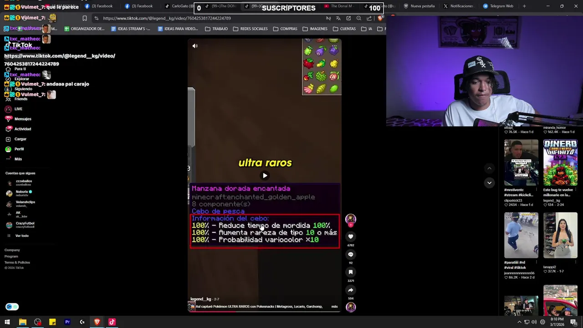Viewport: 583px width, 328px height.
Task: Switch to the Telegram Web tab
Action: pyautogui.click(x=498, y=6)
